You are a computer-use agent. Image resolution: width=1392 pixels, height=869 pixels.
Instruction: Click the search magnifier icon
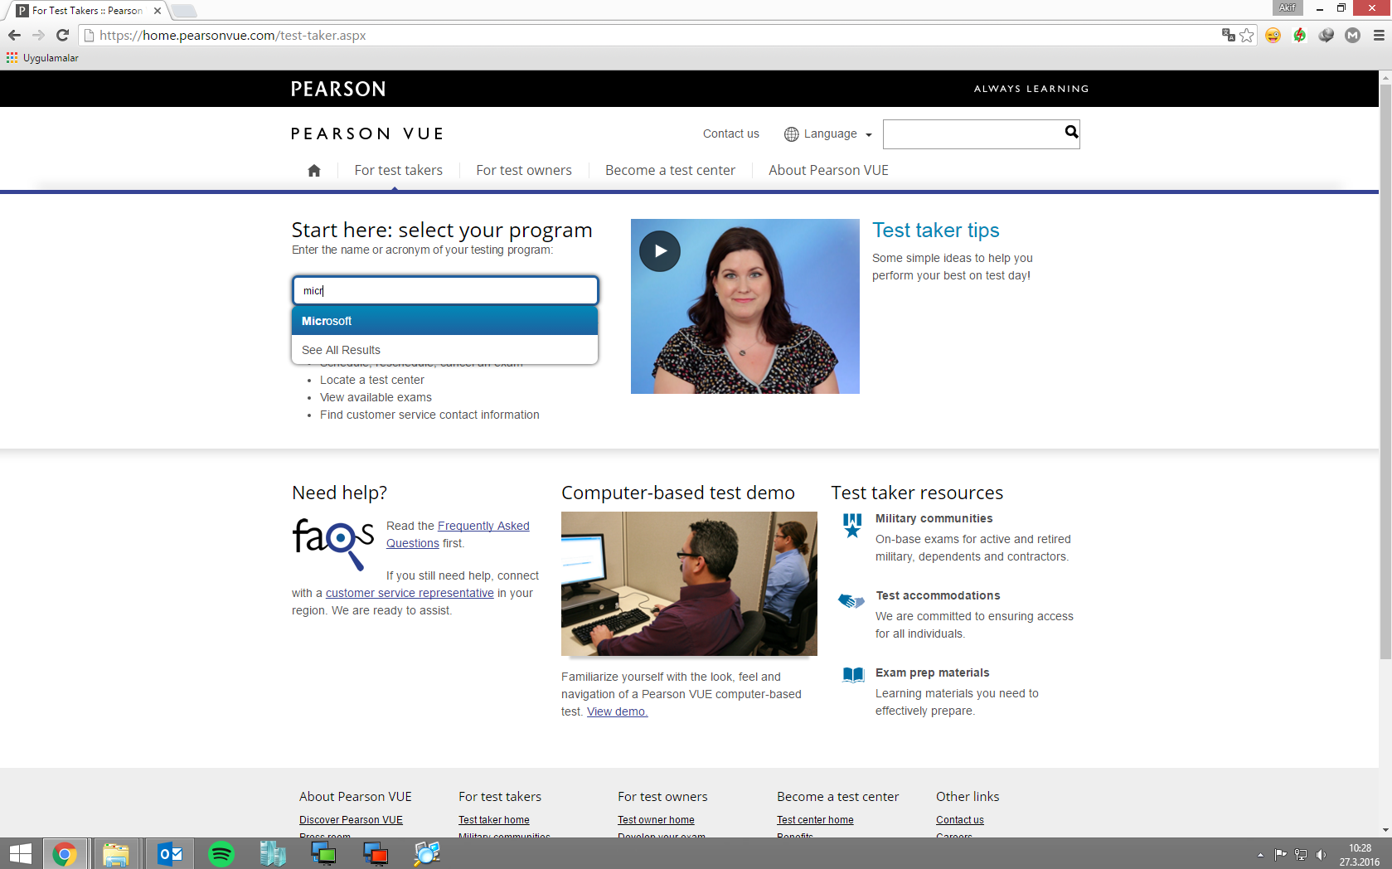point(1071,133)
